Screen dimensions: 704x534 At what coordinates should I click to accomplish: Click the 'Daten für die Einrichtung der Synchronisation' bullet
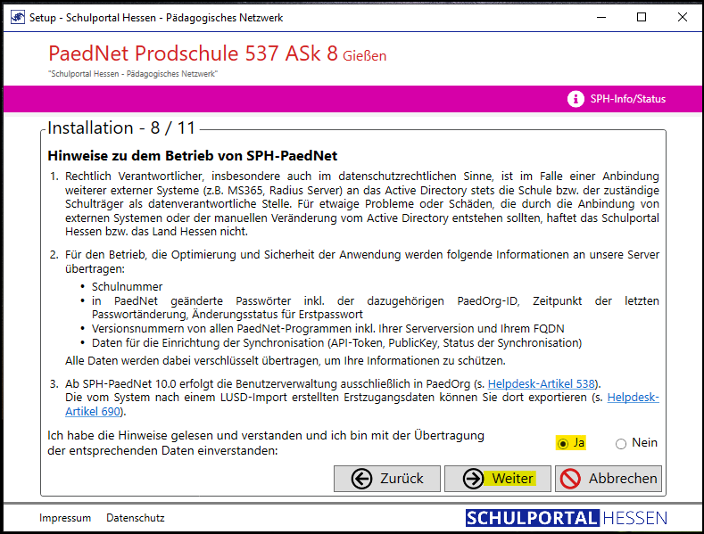[x=336, y=343]
